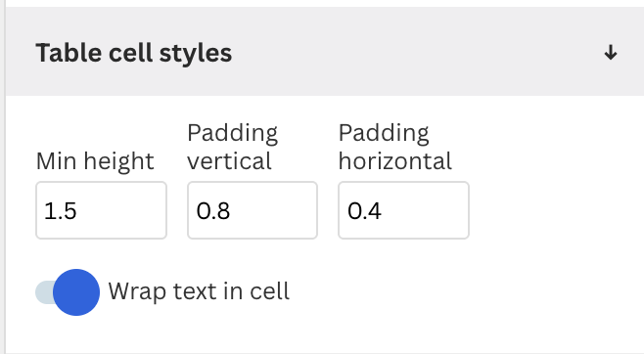This screenshot has height=354, width=644.
Task: Click the Padding horizontal label
Action: [395, 147]
